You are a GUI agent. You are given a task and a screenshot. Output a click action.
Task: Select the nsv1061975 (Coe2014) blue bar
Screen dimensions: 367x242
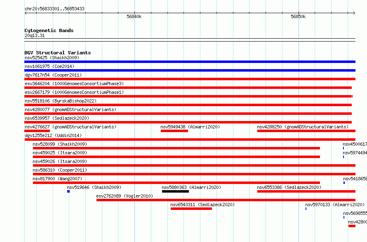[190, 70]
